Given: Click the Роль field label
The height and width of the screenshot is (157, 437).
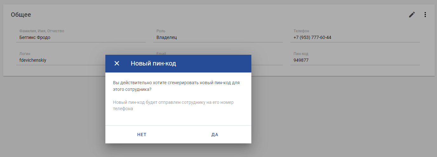Looking at the screenshot, I should (161, 31).
